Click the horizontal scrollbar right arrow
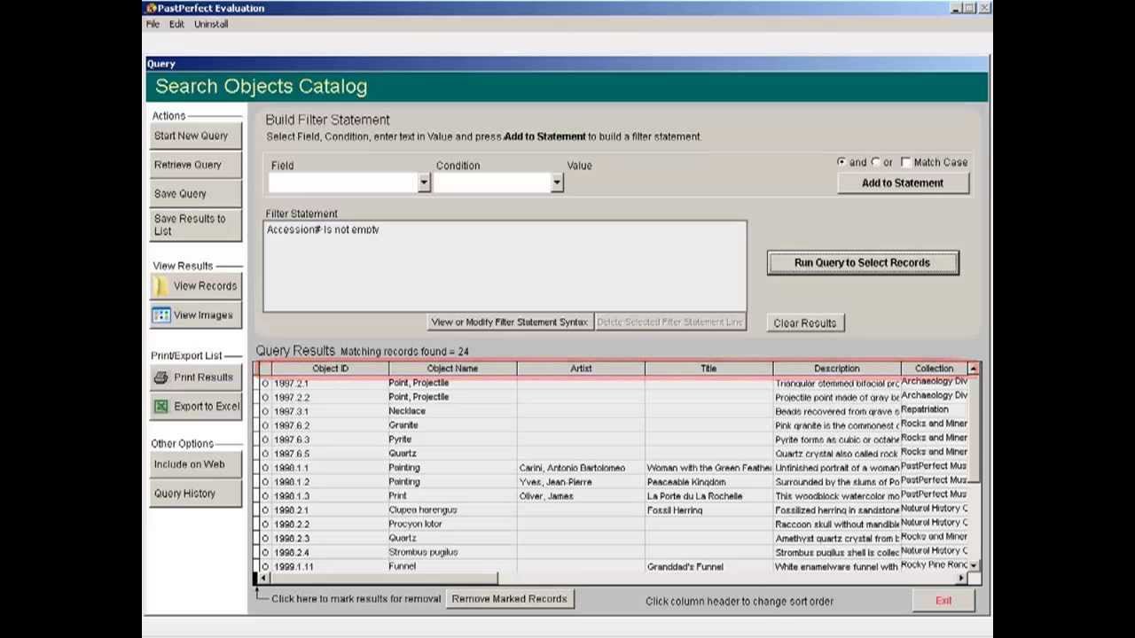The height and width of the screenshot is (638, 1135). tap(962, 579)
